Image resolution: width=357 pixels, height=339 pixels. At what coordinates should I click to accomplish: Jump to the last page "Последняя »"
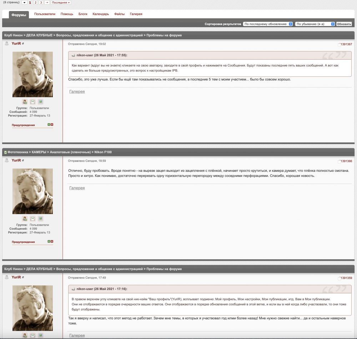[x=61, y=3]
